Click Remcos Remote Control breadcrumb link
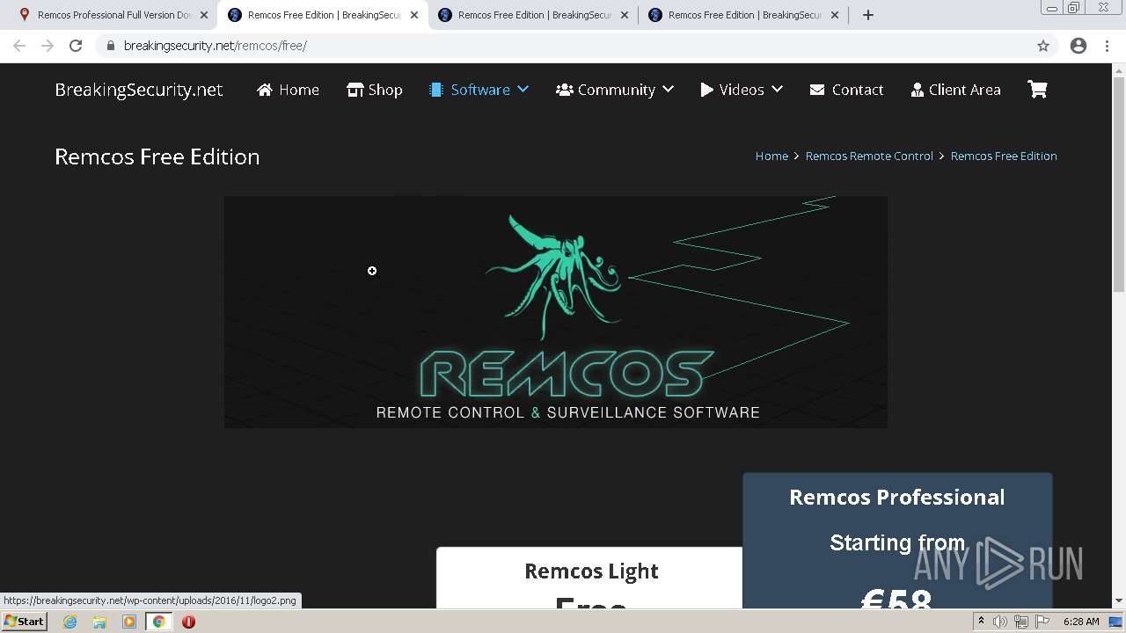The image size is (1126, 633). 869,156
